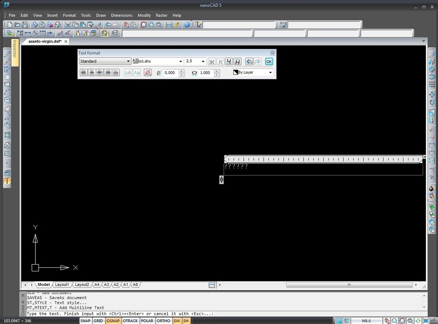Open the Dimensions menu
The height and width of the screenshot is (324, 438).
pyautogui.click(x=121, y=15)
